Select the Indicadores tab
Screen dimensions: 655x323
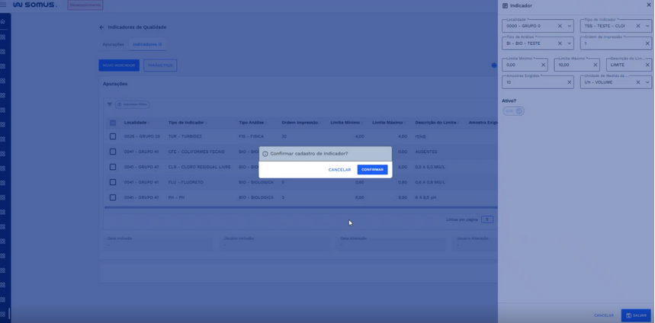click(x=147, y=44)
